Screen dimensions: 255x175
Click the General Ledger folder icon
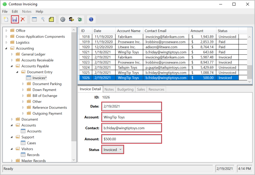18,54
